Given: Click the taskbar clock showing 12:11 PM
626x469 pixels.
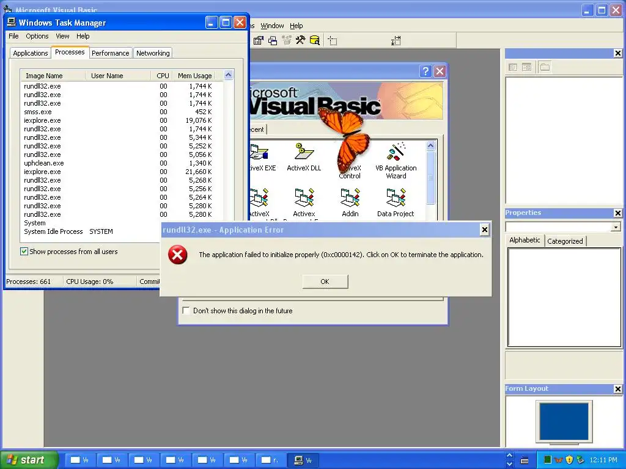Looking at the screenshot, I should pyautogui.click(x=603, y=460).
